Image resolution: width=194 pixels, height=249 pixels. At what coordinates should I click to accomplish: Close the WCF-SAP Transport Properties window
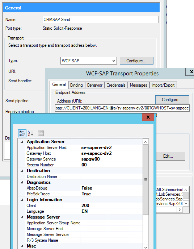[190, 72]
